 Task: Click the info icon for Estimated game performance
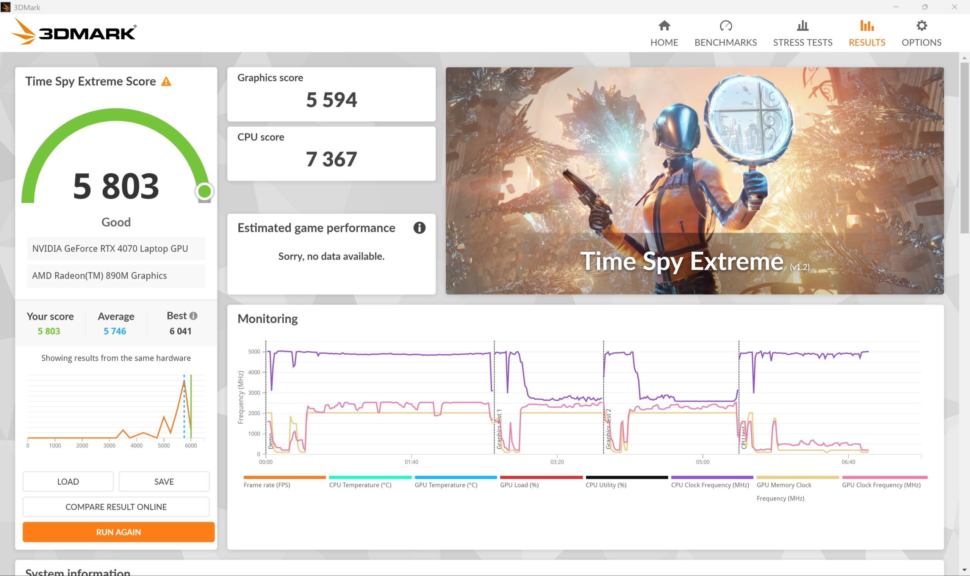[419, 227]
